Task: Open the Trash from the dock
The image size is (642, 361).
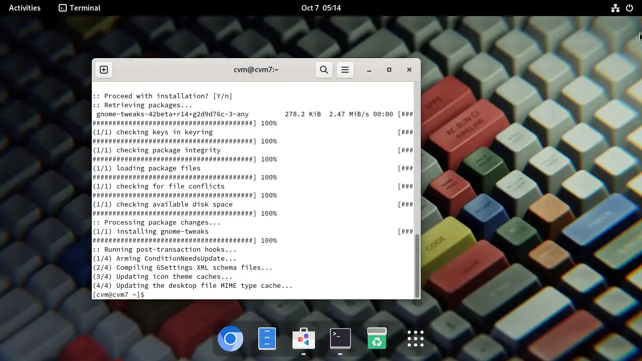Action: click(x=377, y=338)
